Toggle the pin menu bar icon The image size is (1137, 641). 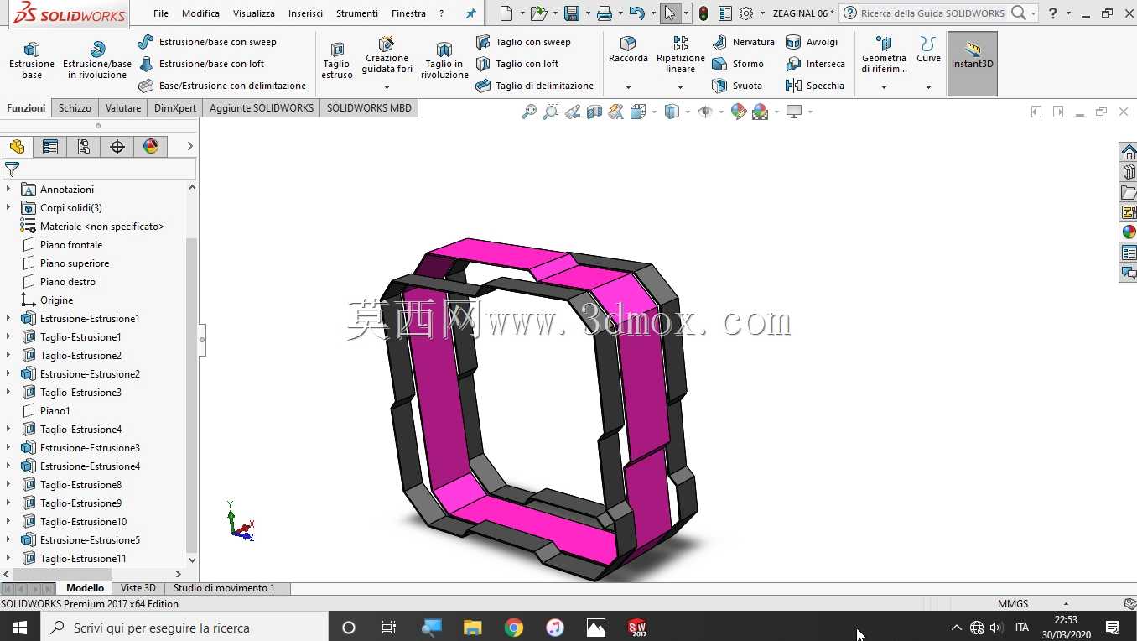[x=471, y=13]
